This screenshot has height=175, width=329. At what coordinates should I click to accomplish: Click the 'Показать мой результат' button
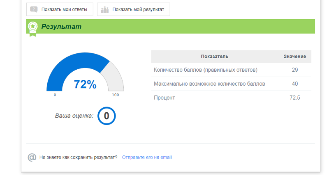click(133, 9)
